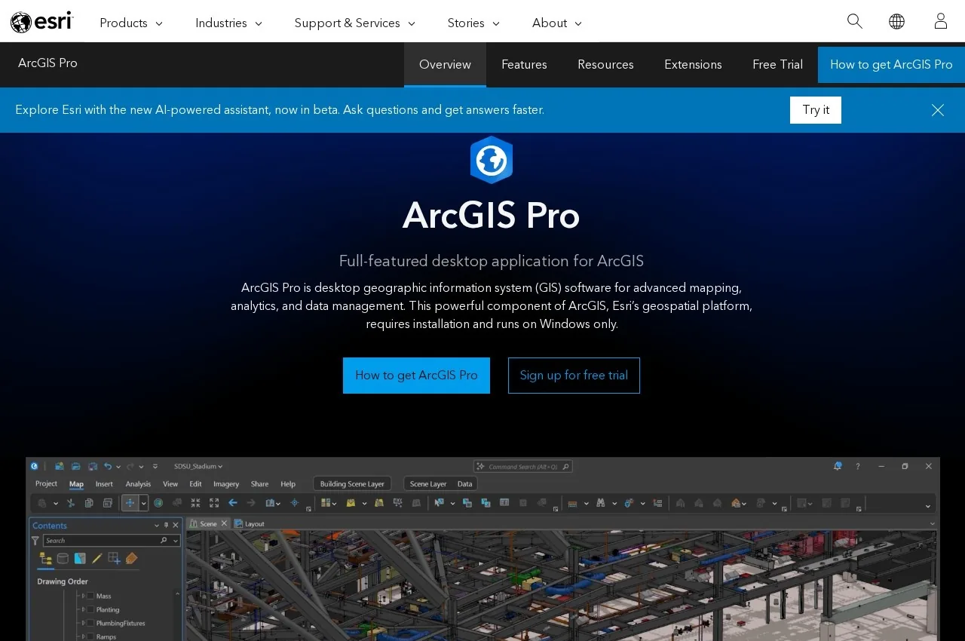Click the Copy icon in ribbon
965x641 pixels.
click(89, 503)
